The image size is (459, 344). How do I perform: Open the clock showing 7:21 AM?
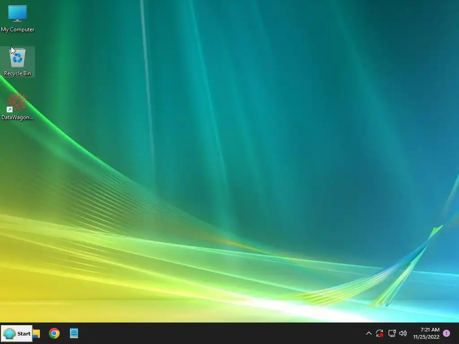[x=426, y=333]
